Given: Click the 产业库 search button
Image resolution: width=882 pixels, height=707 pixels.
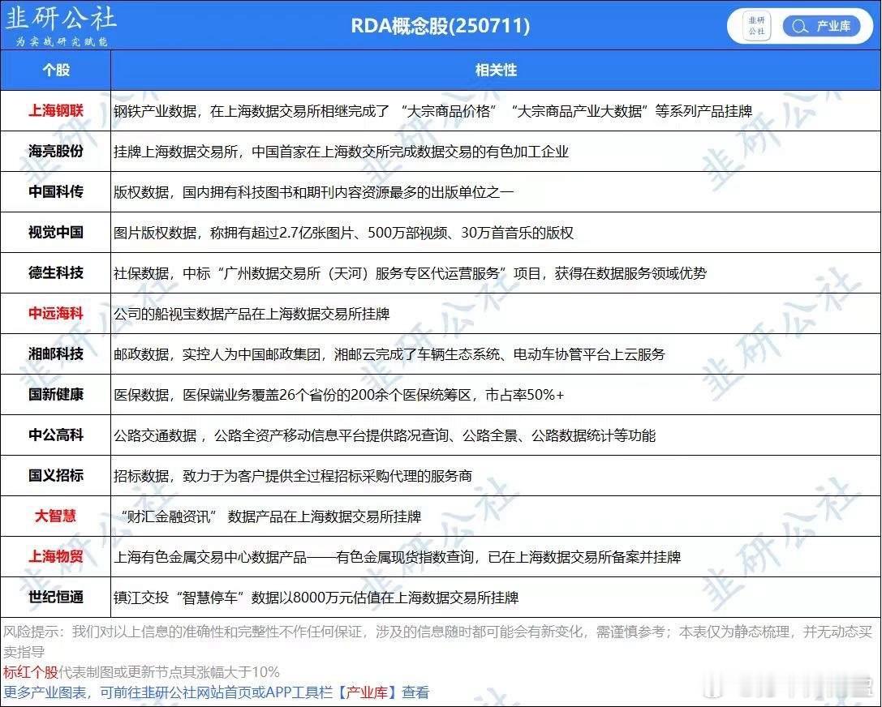Looking at the screenshot, I should (x=820, y=27).
